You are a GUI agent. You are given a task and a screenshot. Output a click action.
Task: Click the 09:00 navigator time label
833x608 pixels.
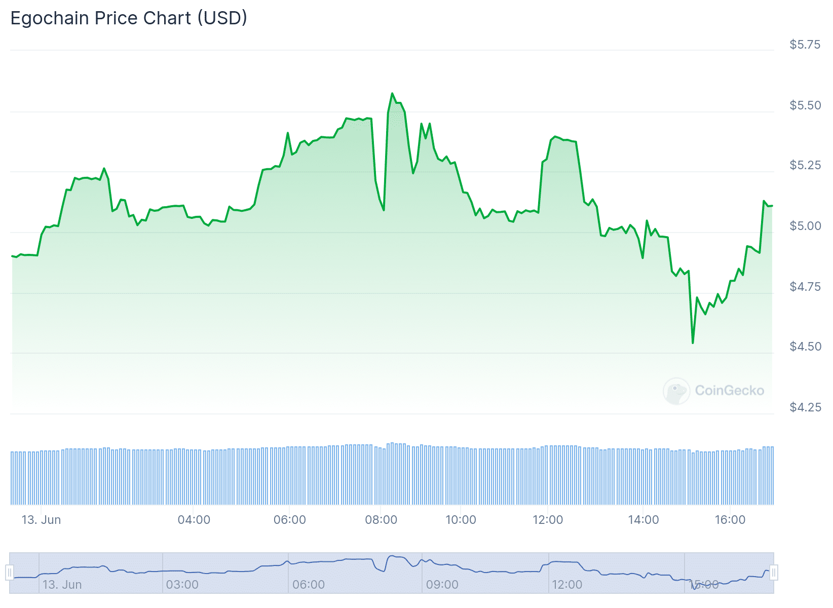coord(442,585)
